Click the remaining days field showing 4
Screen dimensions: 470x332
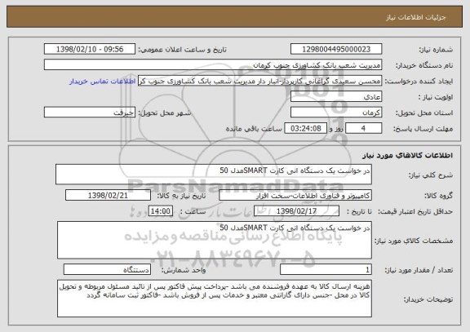point(363,128)
